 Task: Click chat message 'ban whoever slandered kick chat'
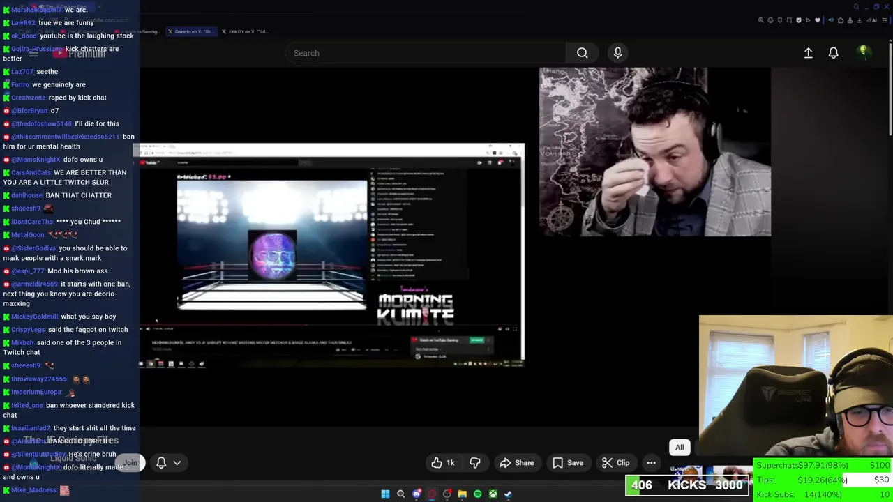coord(69,410)
